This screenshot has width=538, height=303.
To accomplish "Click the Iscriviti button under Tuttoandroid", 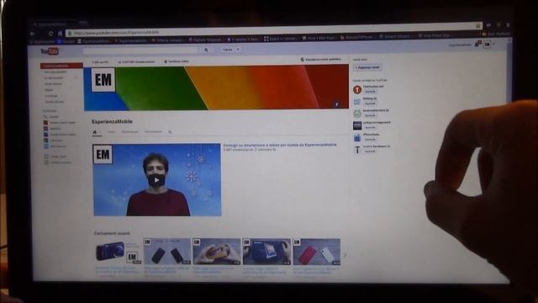I will tap(370, 92).
